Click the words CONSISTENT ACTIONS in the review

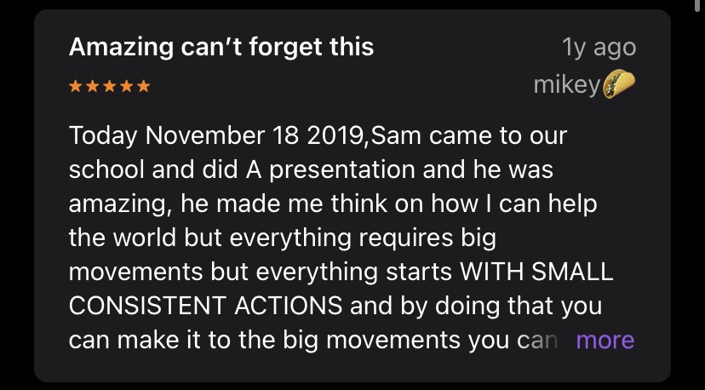205,306
